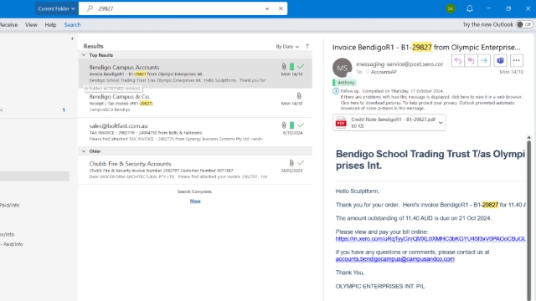The width and height of the screenshot is (536, 301).
Task: Reverse sort order arrow in Results
Action: click(x=307, y=46)
